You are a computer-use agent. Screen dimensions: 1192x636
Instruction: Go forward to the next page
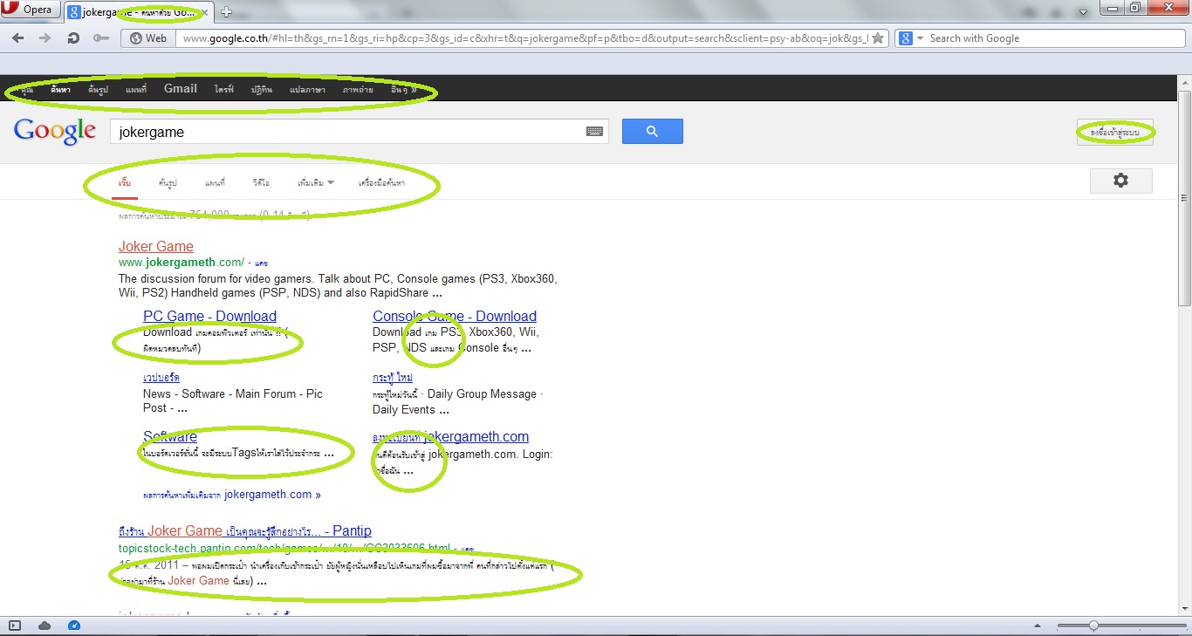pos(44,38)
